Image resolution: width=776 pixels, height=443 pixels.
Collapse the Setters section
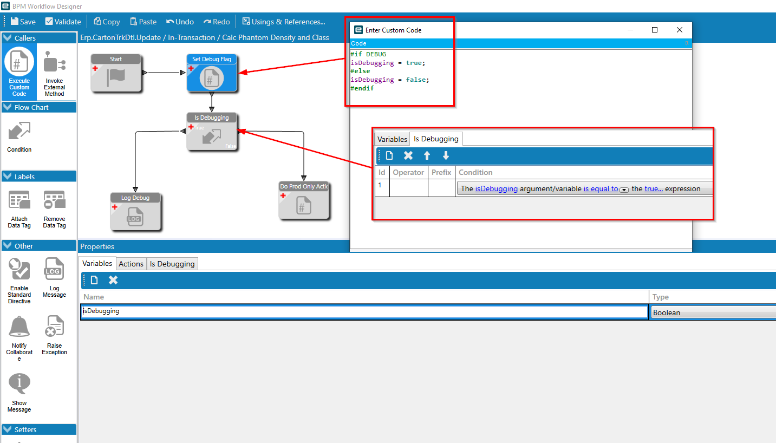pos(8,429)
